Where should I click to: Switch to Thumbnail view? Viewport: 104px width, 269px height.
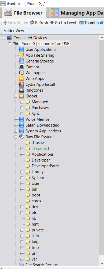(x=91, y=23)
